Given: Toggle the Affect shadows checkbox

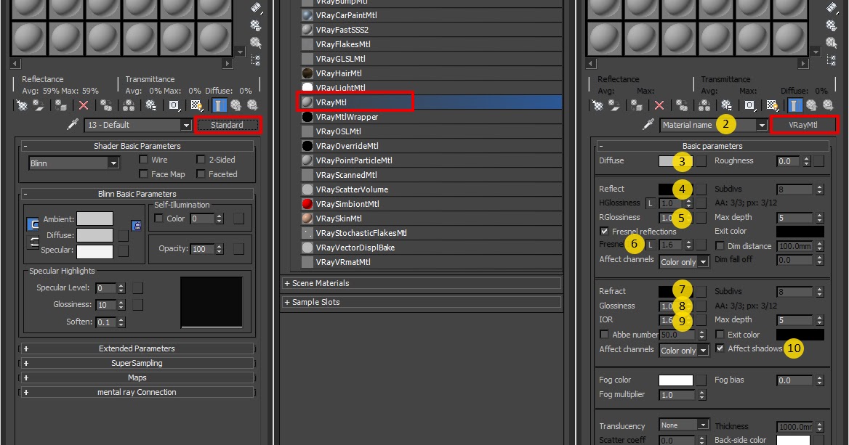Looking at the screenshot, I should (720, 348).
